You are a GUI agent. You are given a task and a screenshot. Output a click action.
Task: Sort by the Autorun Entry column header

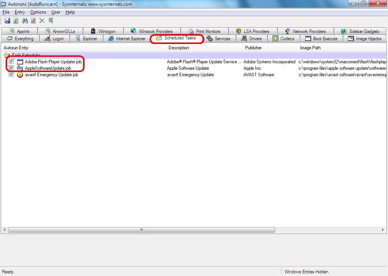point(84,48)
